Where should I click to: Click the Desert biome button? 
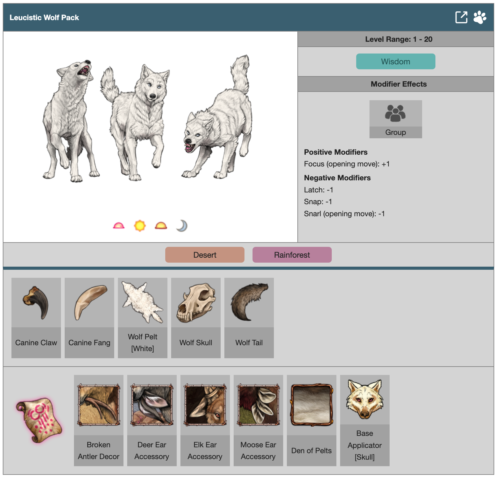point(205,255)
